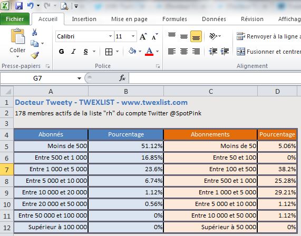Open underline style dropdown arrow
301x236 pixels.
[94, 52]
